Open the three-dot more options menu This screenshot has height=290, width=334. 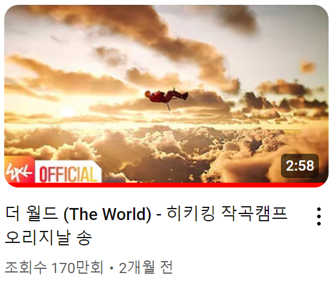pyautogui.click(x=319, y=216)
